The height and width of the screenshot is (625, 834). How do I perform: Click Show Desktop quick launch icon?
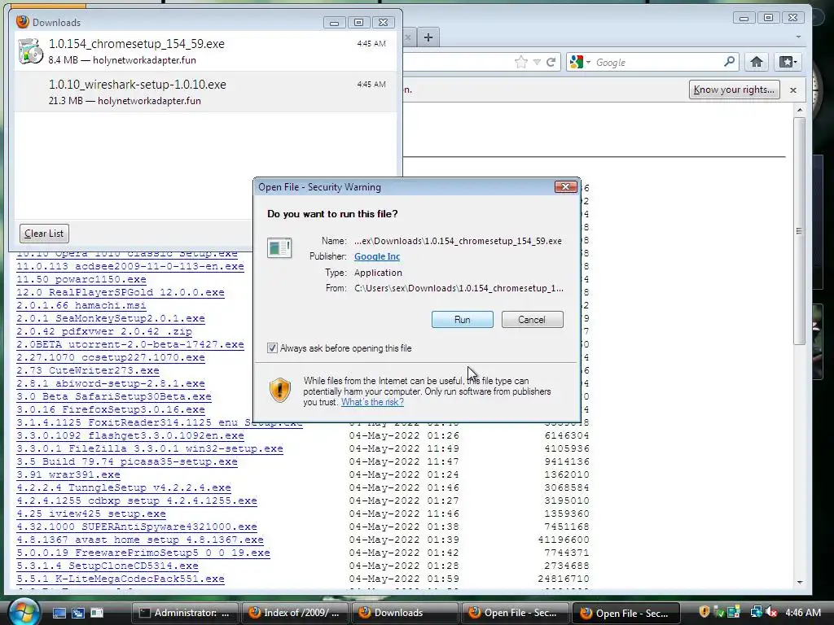tap(59, 613)
